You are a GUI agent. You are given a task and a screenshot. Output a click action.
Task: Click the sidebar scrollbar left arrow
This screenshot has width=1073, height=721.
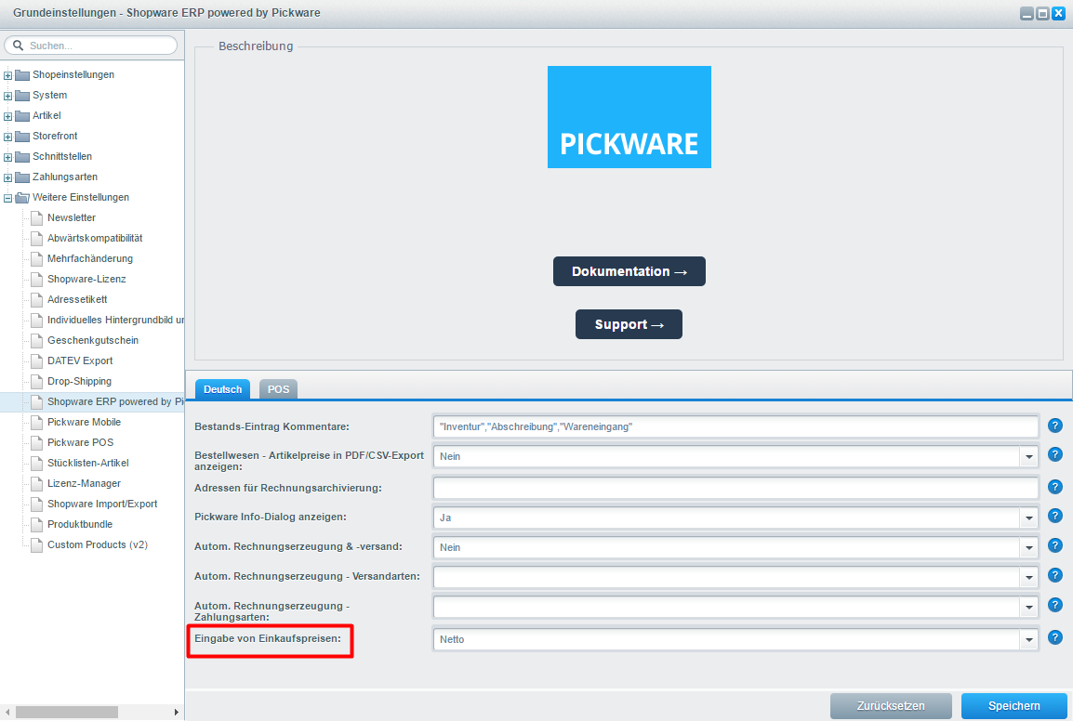tap(7, 712)
